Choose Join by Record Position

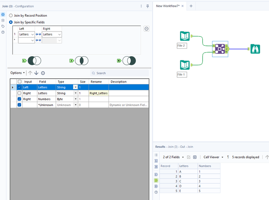point(11,16)
